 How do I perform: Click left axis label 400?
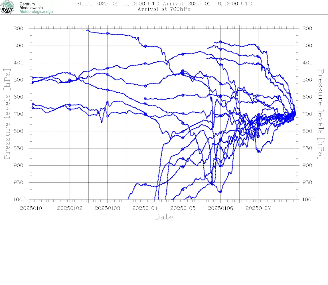(19, 63)
